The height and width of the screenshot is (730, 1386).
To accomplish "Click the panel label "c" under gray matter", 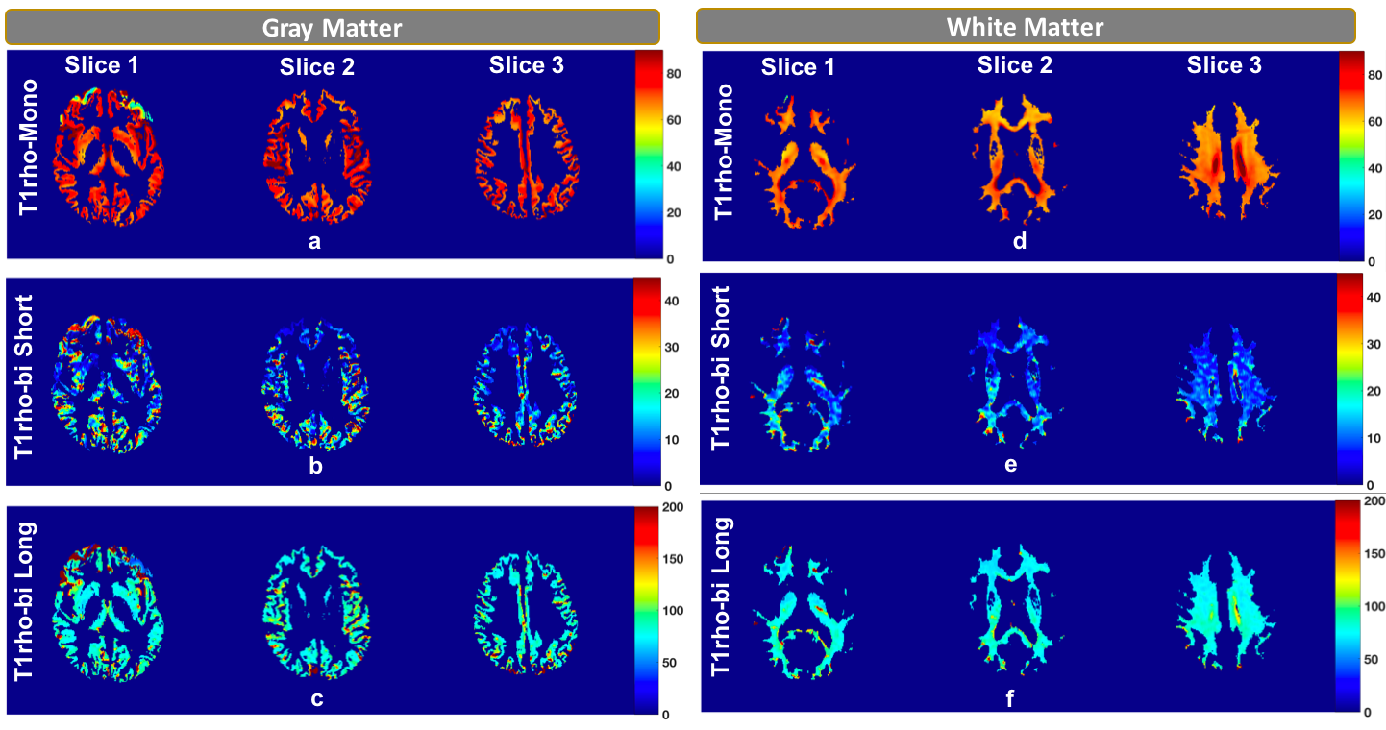I will coord(316,698).
